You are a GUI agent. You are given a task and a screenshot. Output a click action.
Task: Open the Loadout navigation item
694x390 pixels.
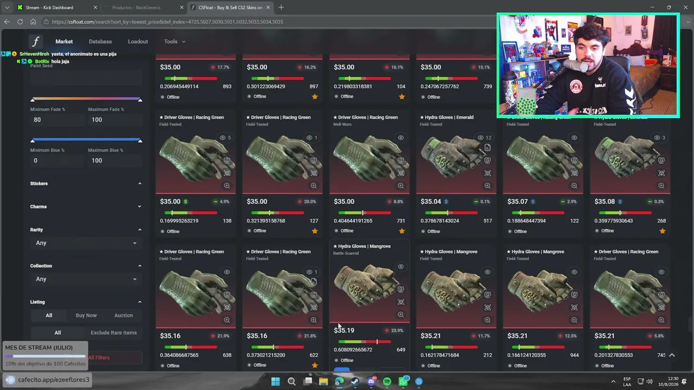(x=138, y=42)
